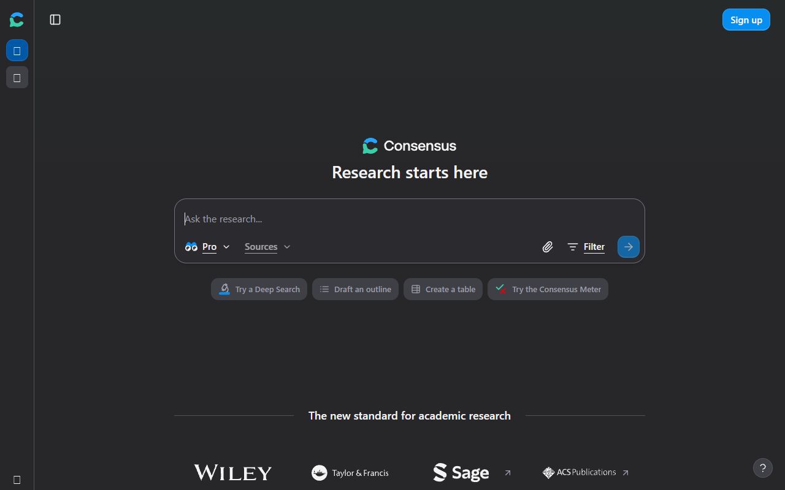Click the paperclip attachment icon
The image size is (785, 490).
547,246
